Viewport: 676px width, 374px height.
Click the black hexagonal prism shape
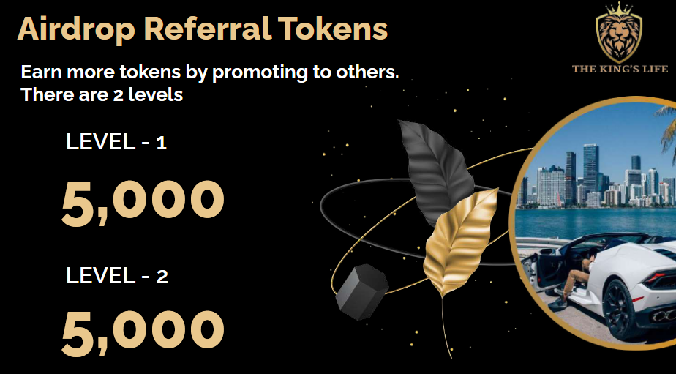pos(361,292)
